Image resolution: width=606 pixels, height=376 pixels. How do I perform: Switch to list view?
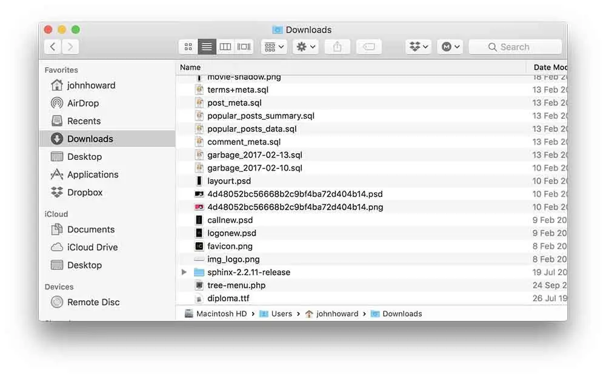207,47
